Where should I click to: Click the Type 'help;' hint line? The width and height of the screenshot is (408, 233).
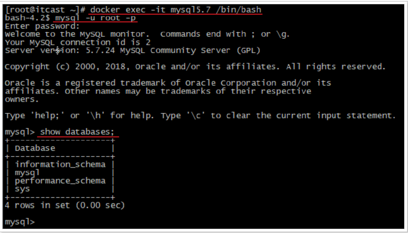pos(200,115)
